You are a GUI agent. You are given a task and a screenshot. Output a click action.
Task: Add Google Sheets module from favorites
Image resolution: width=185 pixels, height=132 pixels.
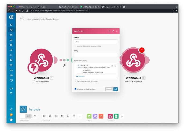pyautogui.click(x=116, y=116)
